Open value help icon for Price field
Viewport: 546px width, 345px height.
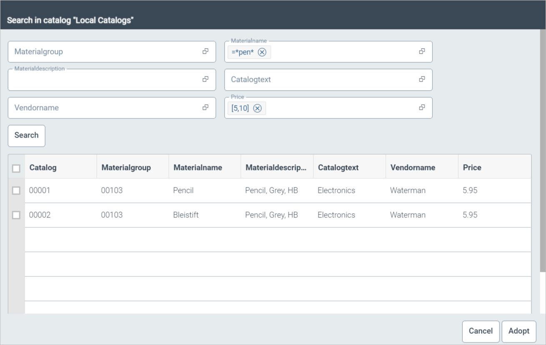pyautogui.click(x=422, y=107)
